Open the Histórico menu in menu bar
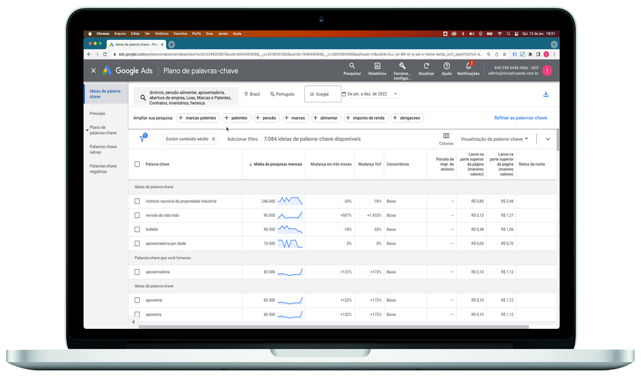The image size is (641, 376). [161, 34]
